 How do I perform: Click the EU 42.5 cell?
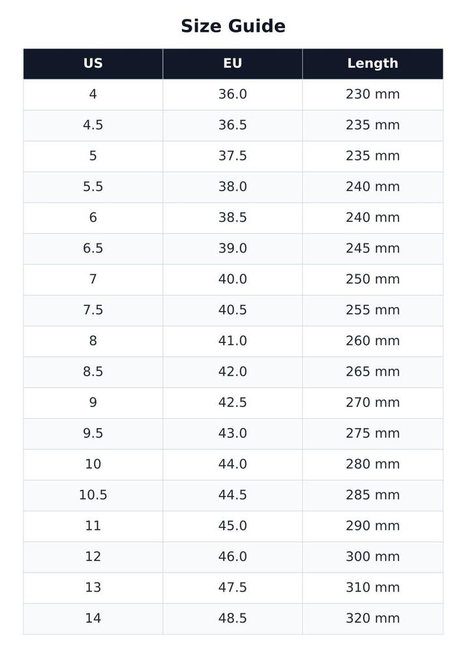point(233,403)
